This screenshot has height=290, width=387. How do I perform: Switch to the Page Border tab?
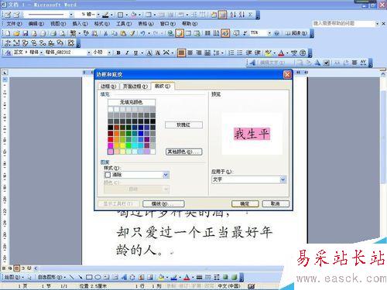[x=135, y=87]
